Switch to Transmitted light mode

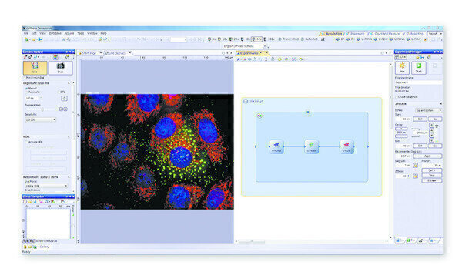pyautogui.click(x=289, y=39)
